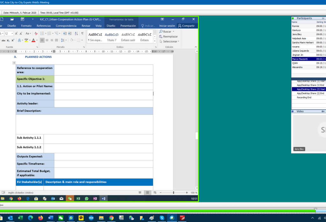Click the Word zoom slider handle
Image resolution: width=326 pixels, height=222 pixels.
174,193
